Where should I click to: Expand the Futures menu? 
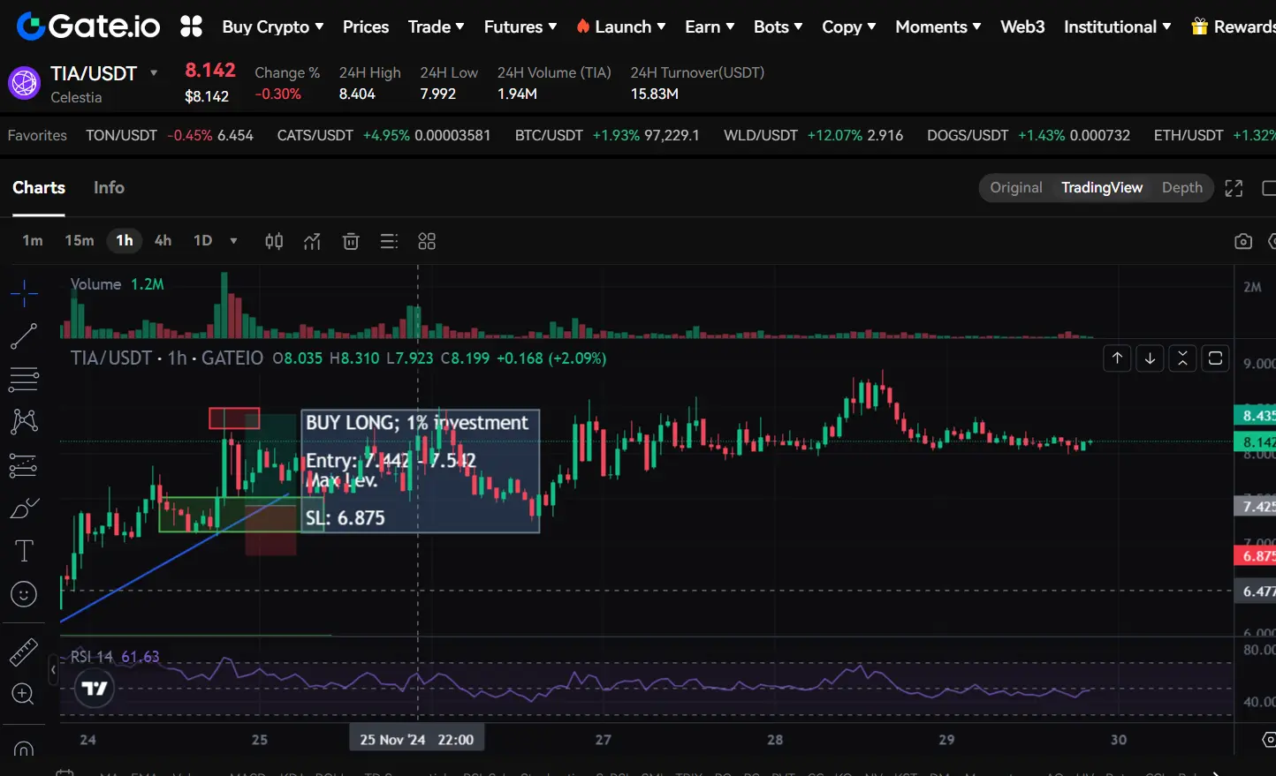click(x=520, y=26)
